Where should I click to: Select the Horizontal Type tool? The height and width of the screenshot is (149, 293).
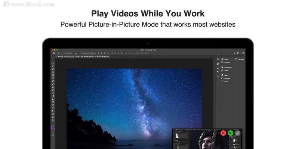click(x=53, y=108)
